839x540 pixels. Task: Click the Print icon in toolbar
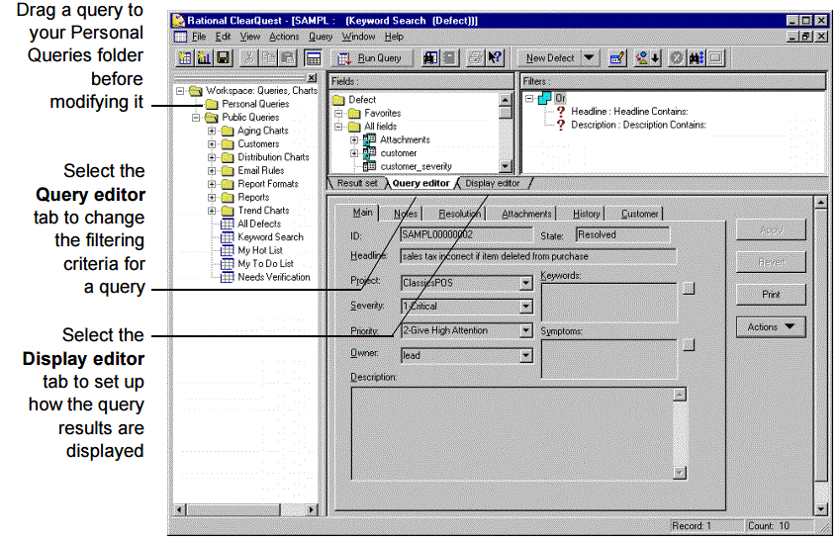click(475, 58)
